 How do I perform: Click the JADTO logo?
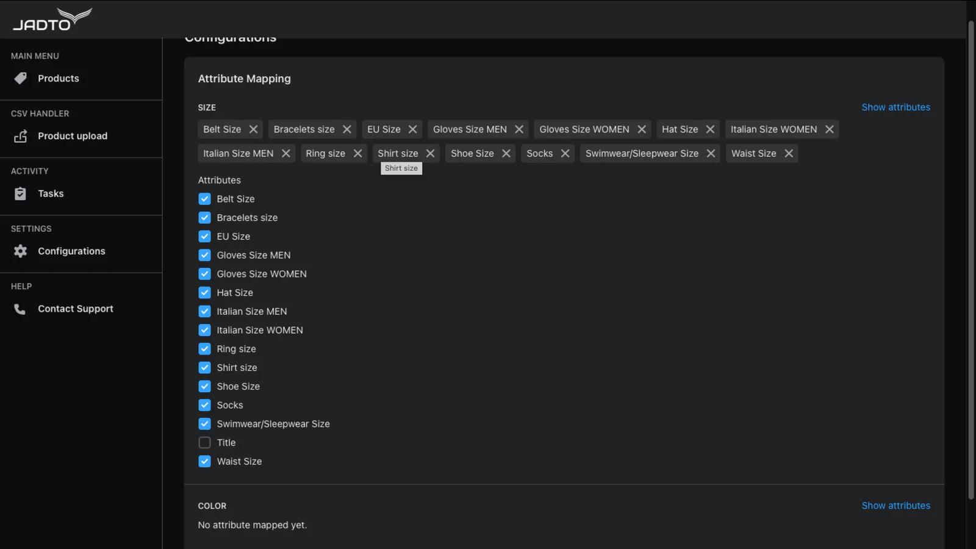pos(52,20)
